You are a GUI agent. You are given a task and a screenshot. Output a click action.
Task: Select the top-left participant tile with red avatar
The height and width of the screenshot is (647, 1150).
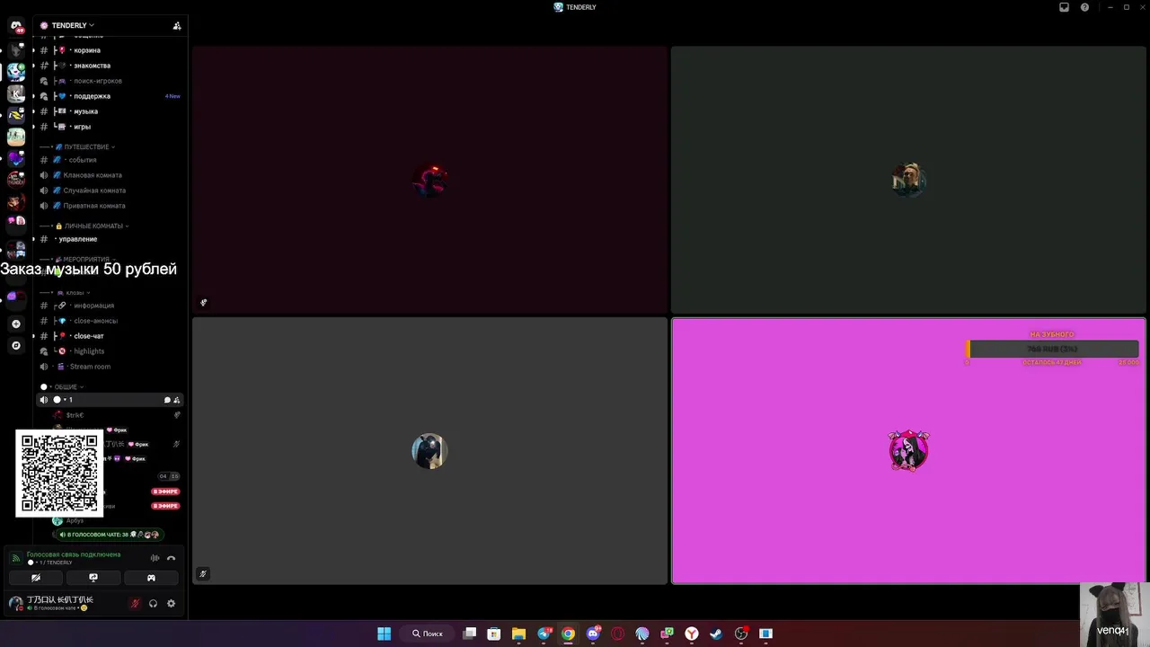point(429,179)
